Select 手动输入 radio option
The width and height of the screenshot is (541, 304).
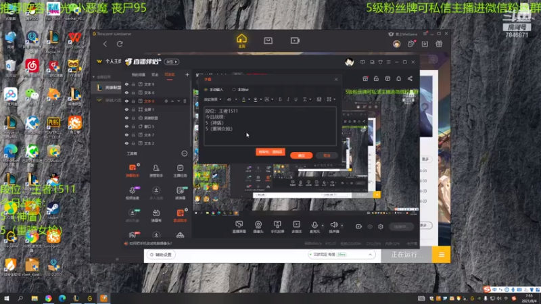(x=206, y=90)
